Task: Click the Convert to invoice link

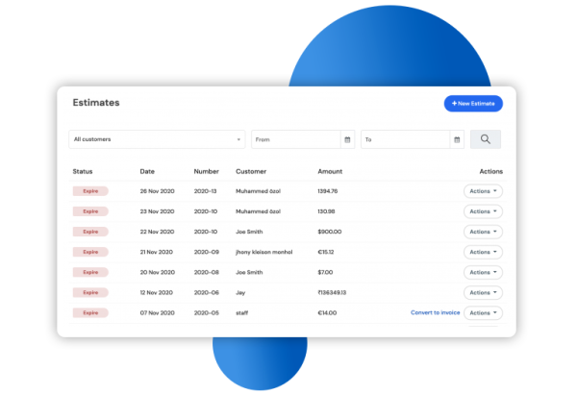Action: pyautogui.click(x=435, y=313)
